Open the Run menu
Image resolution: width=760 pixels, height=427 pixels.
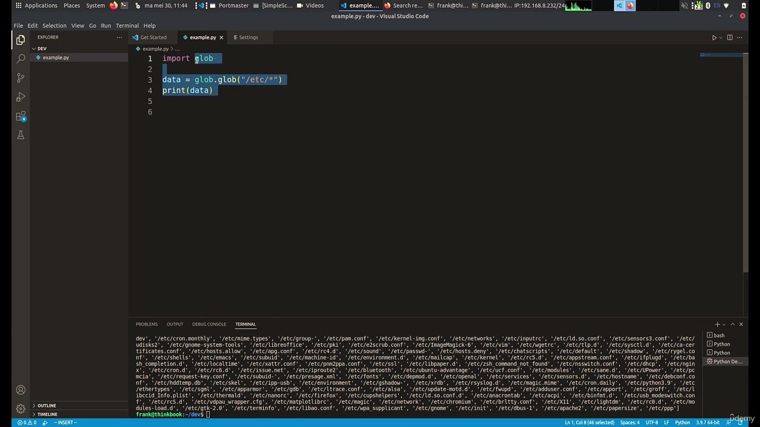106,26
